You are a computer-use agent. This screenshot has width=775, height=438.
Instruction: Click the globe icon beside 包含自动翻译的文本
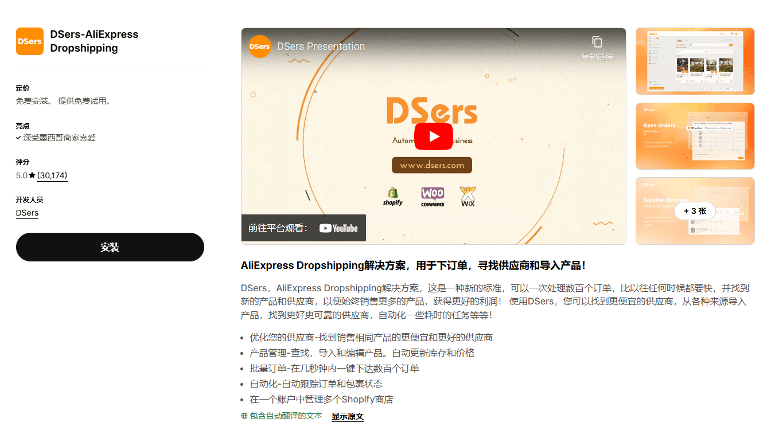(244, 416)
